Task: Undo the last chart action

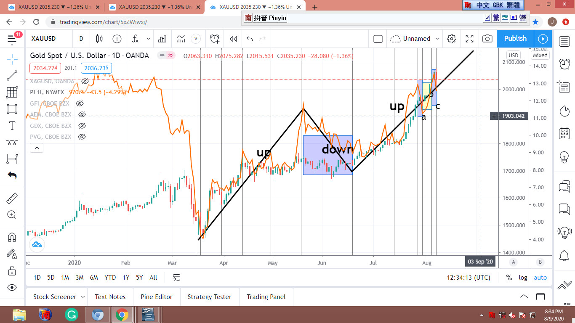Action: tap(250, 39)
